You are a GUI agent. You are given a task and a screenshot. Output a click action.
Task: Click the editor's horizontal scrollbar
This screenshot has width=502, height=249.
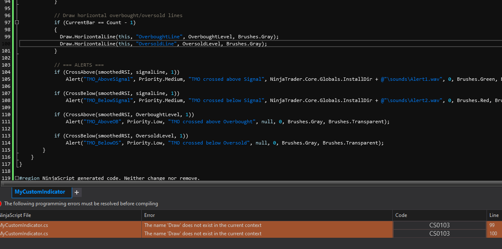tap(250, 183)
